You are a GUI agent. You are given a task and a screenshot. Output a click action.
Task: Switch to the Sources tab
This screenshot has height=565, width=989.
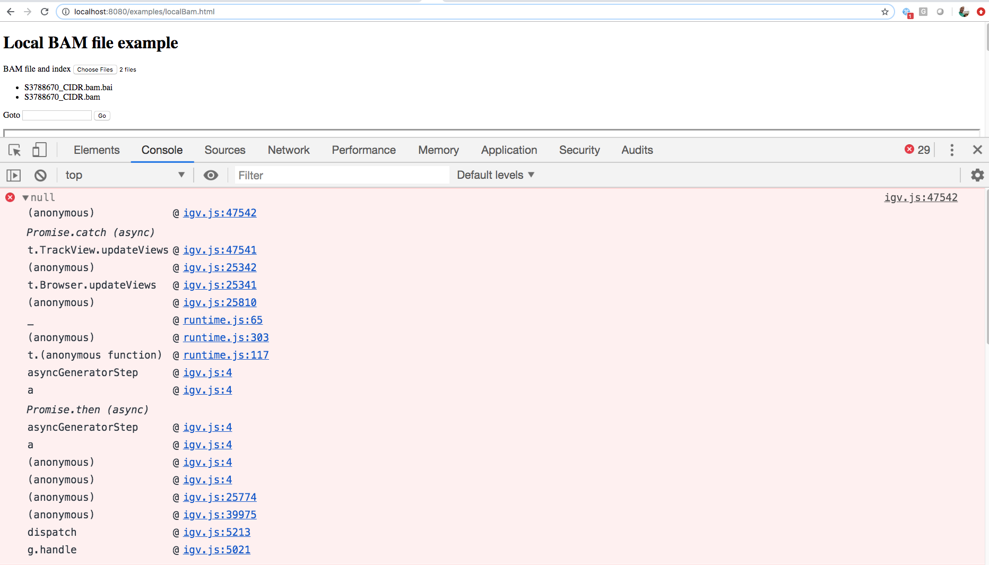(x=224, y=150)
